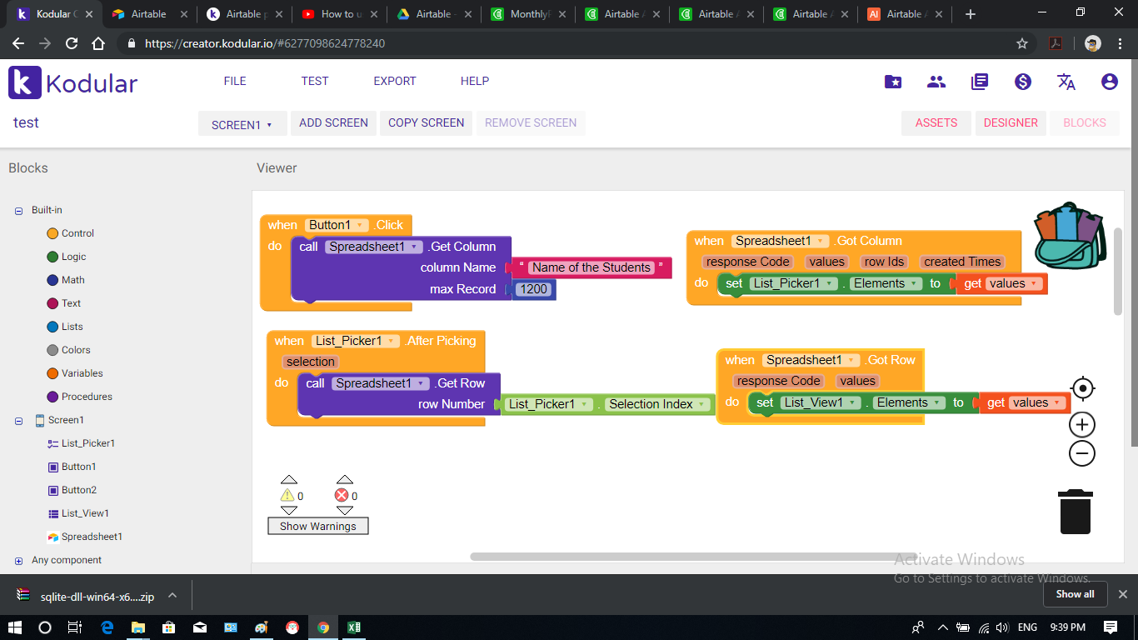The width and height of the screenshot is (1138, 640).
Task: Click Show all downloads button
Action: 1075,594
